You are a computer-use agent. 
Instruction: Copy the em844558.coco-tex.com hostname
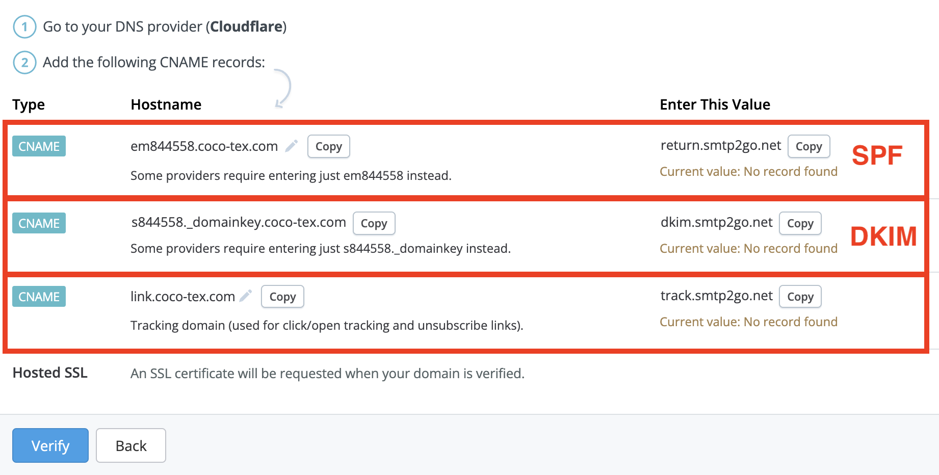click(x=329, y=146)
